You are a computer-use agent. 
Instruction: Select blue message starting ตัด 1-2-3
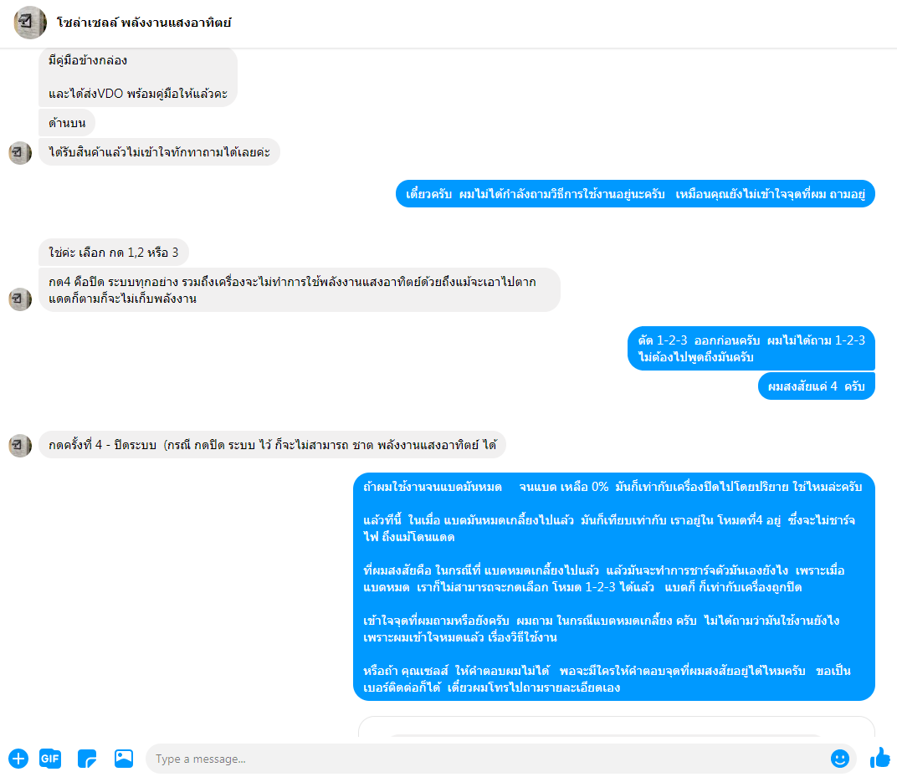pyautogui.click(x=751, y=349)
